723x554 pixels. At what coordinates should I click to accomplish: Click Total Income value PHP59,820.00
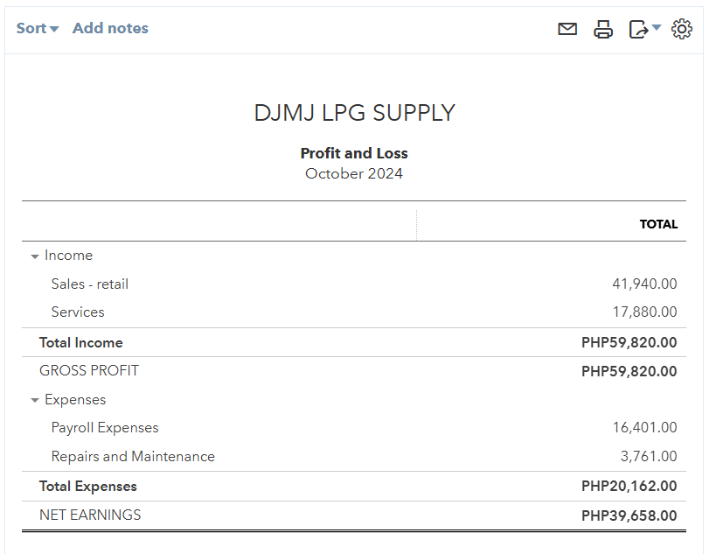[629, 342]
